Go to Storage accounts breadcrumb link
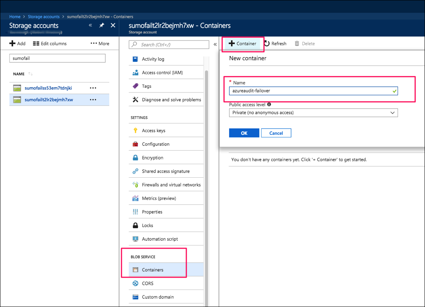Image resolution: width=425 pixels, height=307 pixels. tap(44, 17)
